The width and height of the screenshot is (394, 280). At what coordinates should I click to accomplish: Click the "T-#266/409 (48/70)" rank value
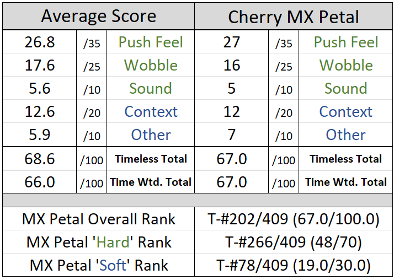tap(293, 242)
